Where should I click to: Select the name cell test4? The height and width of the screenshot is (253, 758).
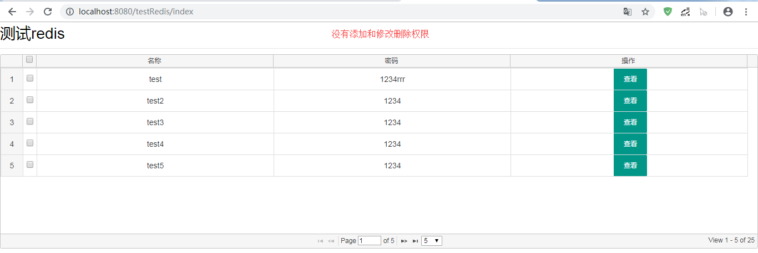(155, 144)
